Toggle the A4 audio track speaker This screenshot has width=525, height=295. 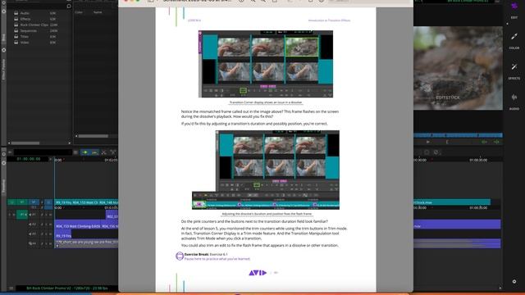point(30,243)
